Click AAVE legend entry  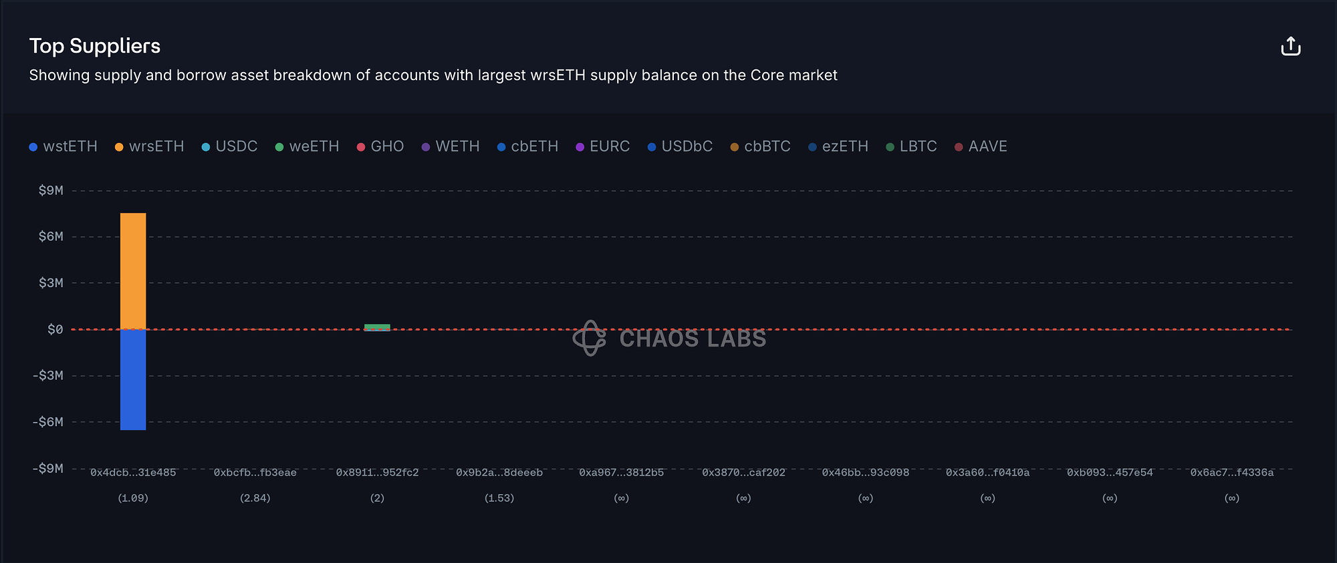click(981, 146)
